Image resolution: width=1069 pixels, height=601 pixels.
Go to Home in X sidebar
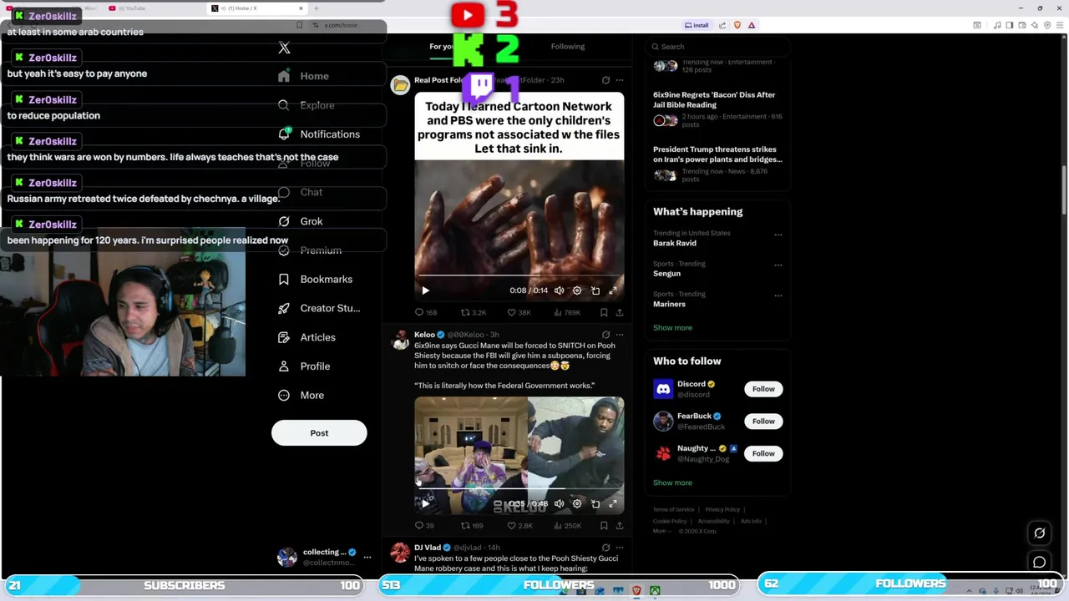(304, 76)
